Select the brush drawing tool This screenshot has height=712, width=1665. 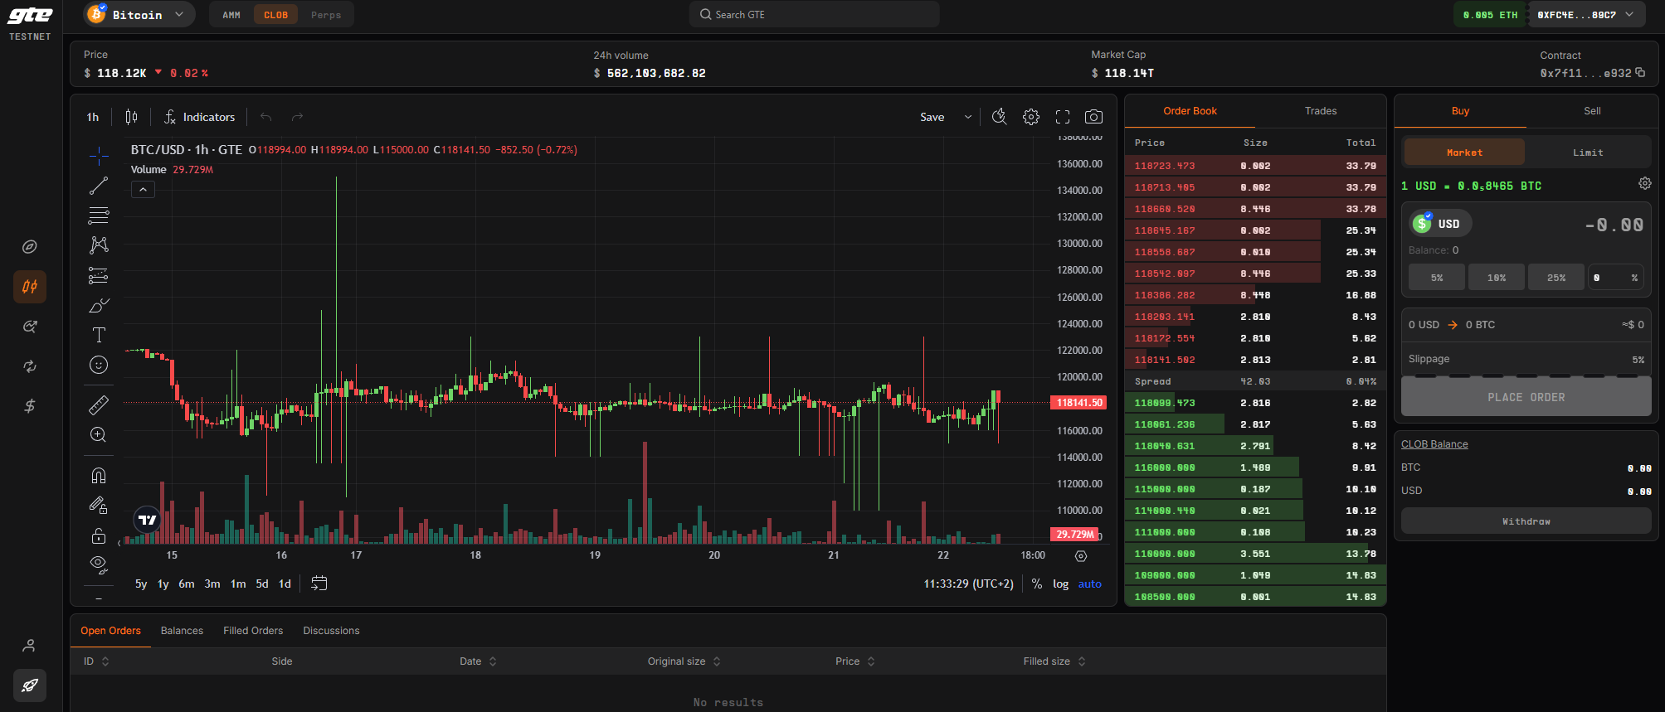tap(99, 305)
